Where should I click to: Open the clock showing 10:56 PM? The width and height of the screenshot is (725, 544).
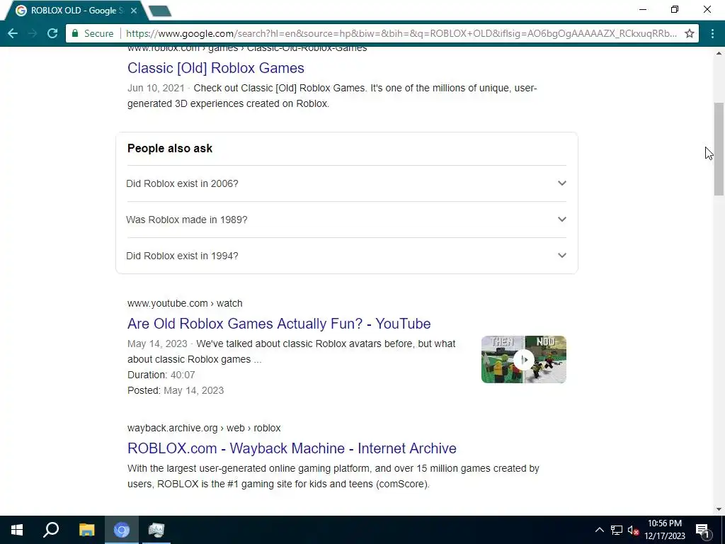pyautogui.click(x=665, y=530)
